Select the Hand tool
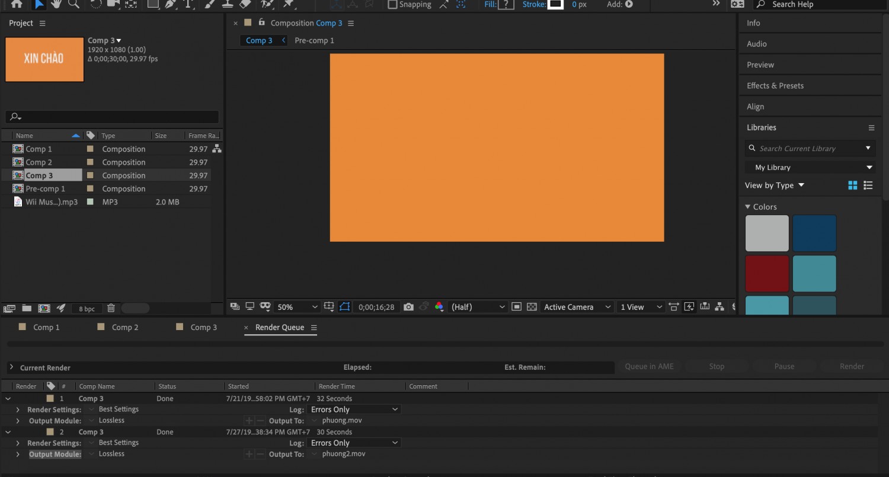The height and width of the screenshot is (477, 889). pos(56,4)
